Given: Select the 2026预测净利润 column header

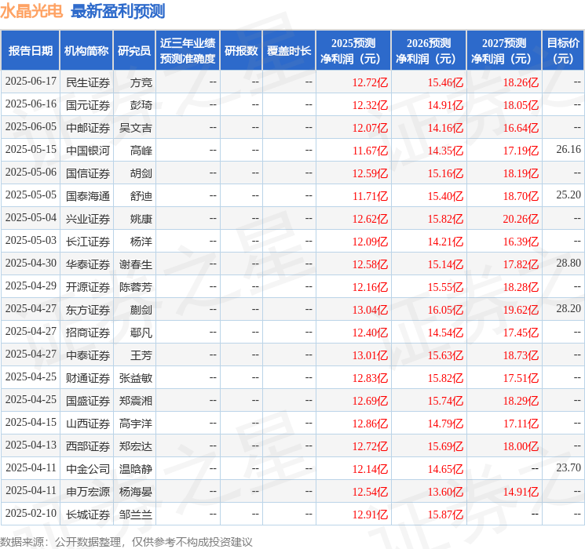Looking at the screenshot, I should coord(429,51).
